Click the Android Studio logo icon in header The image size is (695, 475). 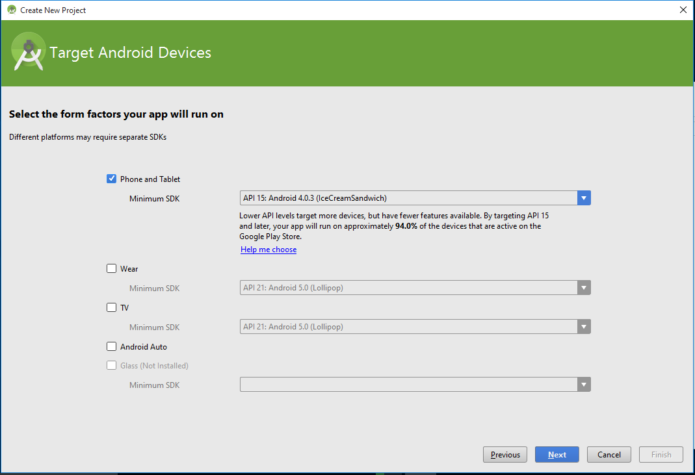[28, 53]
